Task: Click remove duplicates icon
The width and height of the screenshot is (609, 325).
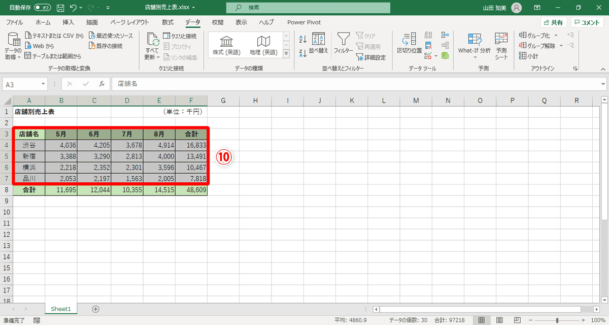Action: [x=428, y=46]
